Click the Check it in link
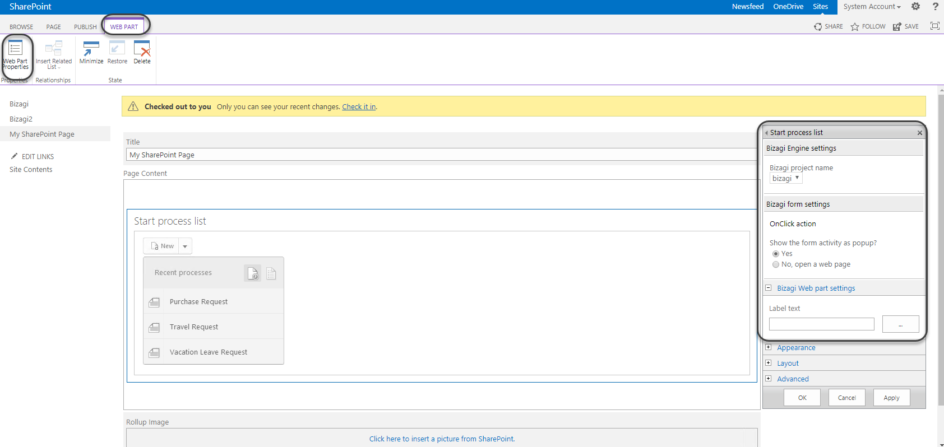944x447 pixels. (359, 107)
